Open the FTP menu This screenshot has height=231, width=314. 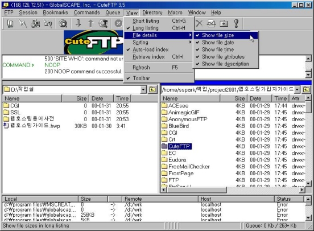[x=9, y=13]
